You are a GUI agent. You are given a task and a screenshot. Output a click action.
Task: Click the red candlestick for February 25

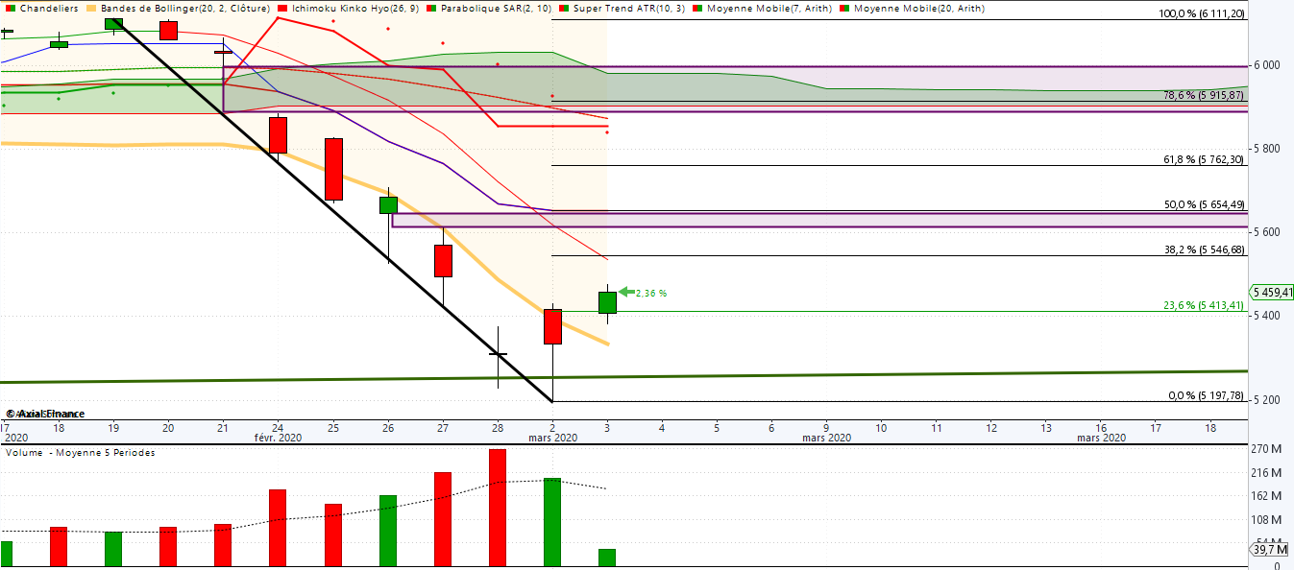(333, 170)
